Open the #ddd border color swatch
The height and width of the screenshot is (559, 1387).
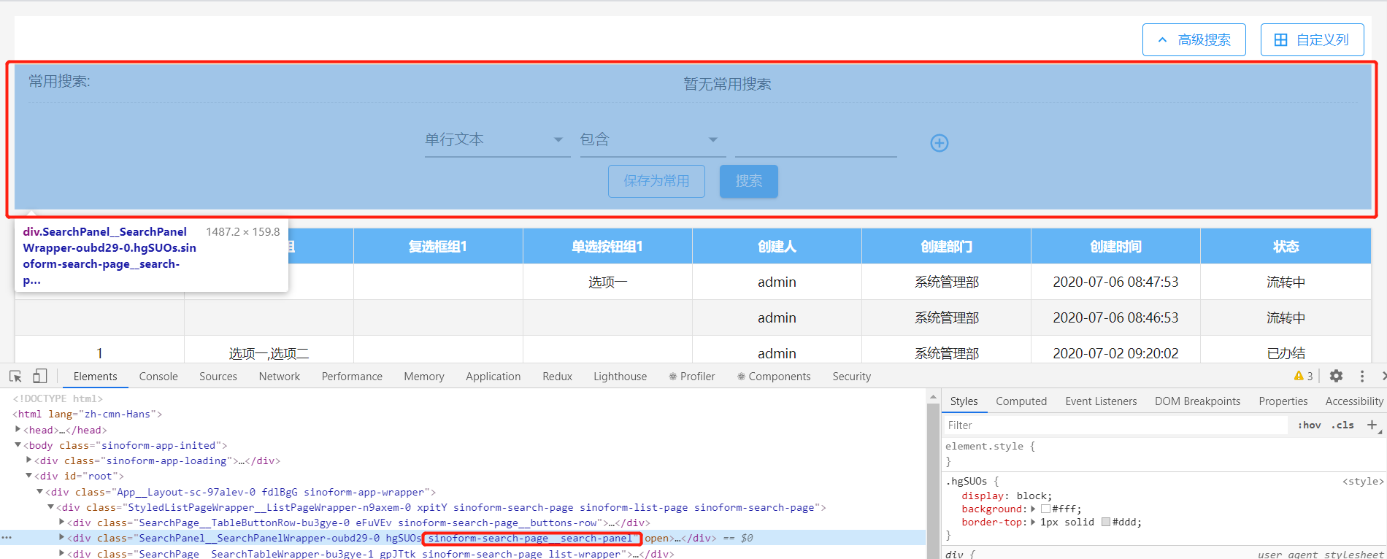(1106, 522)
